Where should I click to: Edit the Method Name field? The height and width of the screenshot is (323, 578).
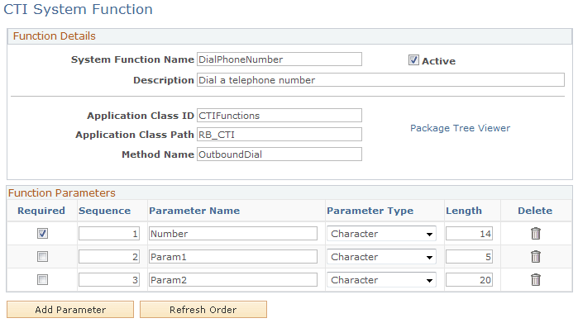point(279,154)
